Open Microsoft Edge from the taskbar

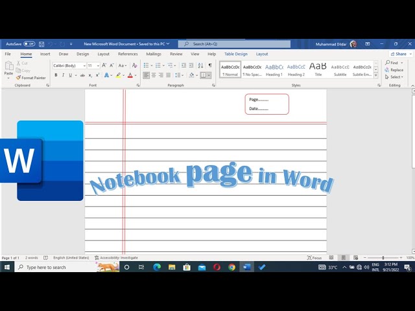[157, 267]
